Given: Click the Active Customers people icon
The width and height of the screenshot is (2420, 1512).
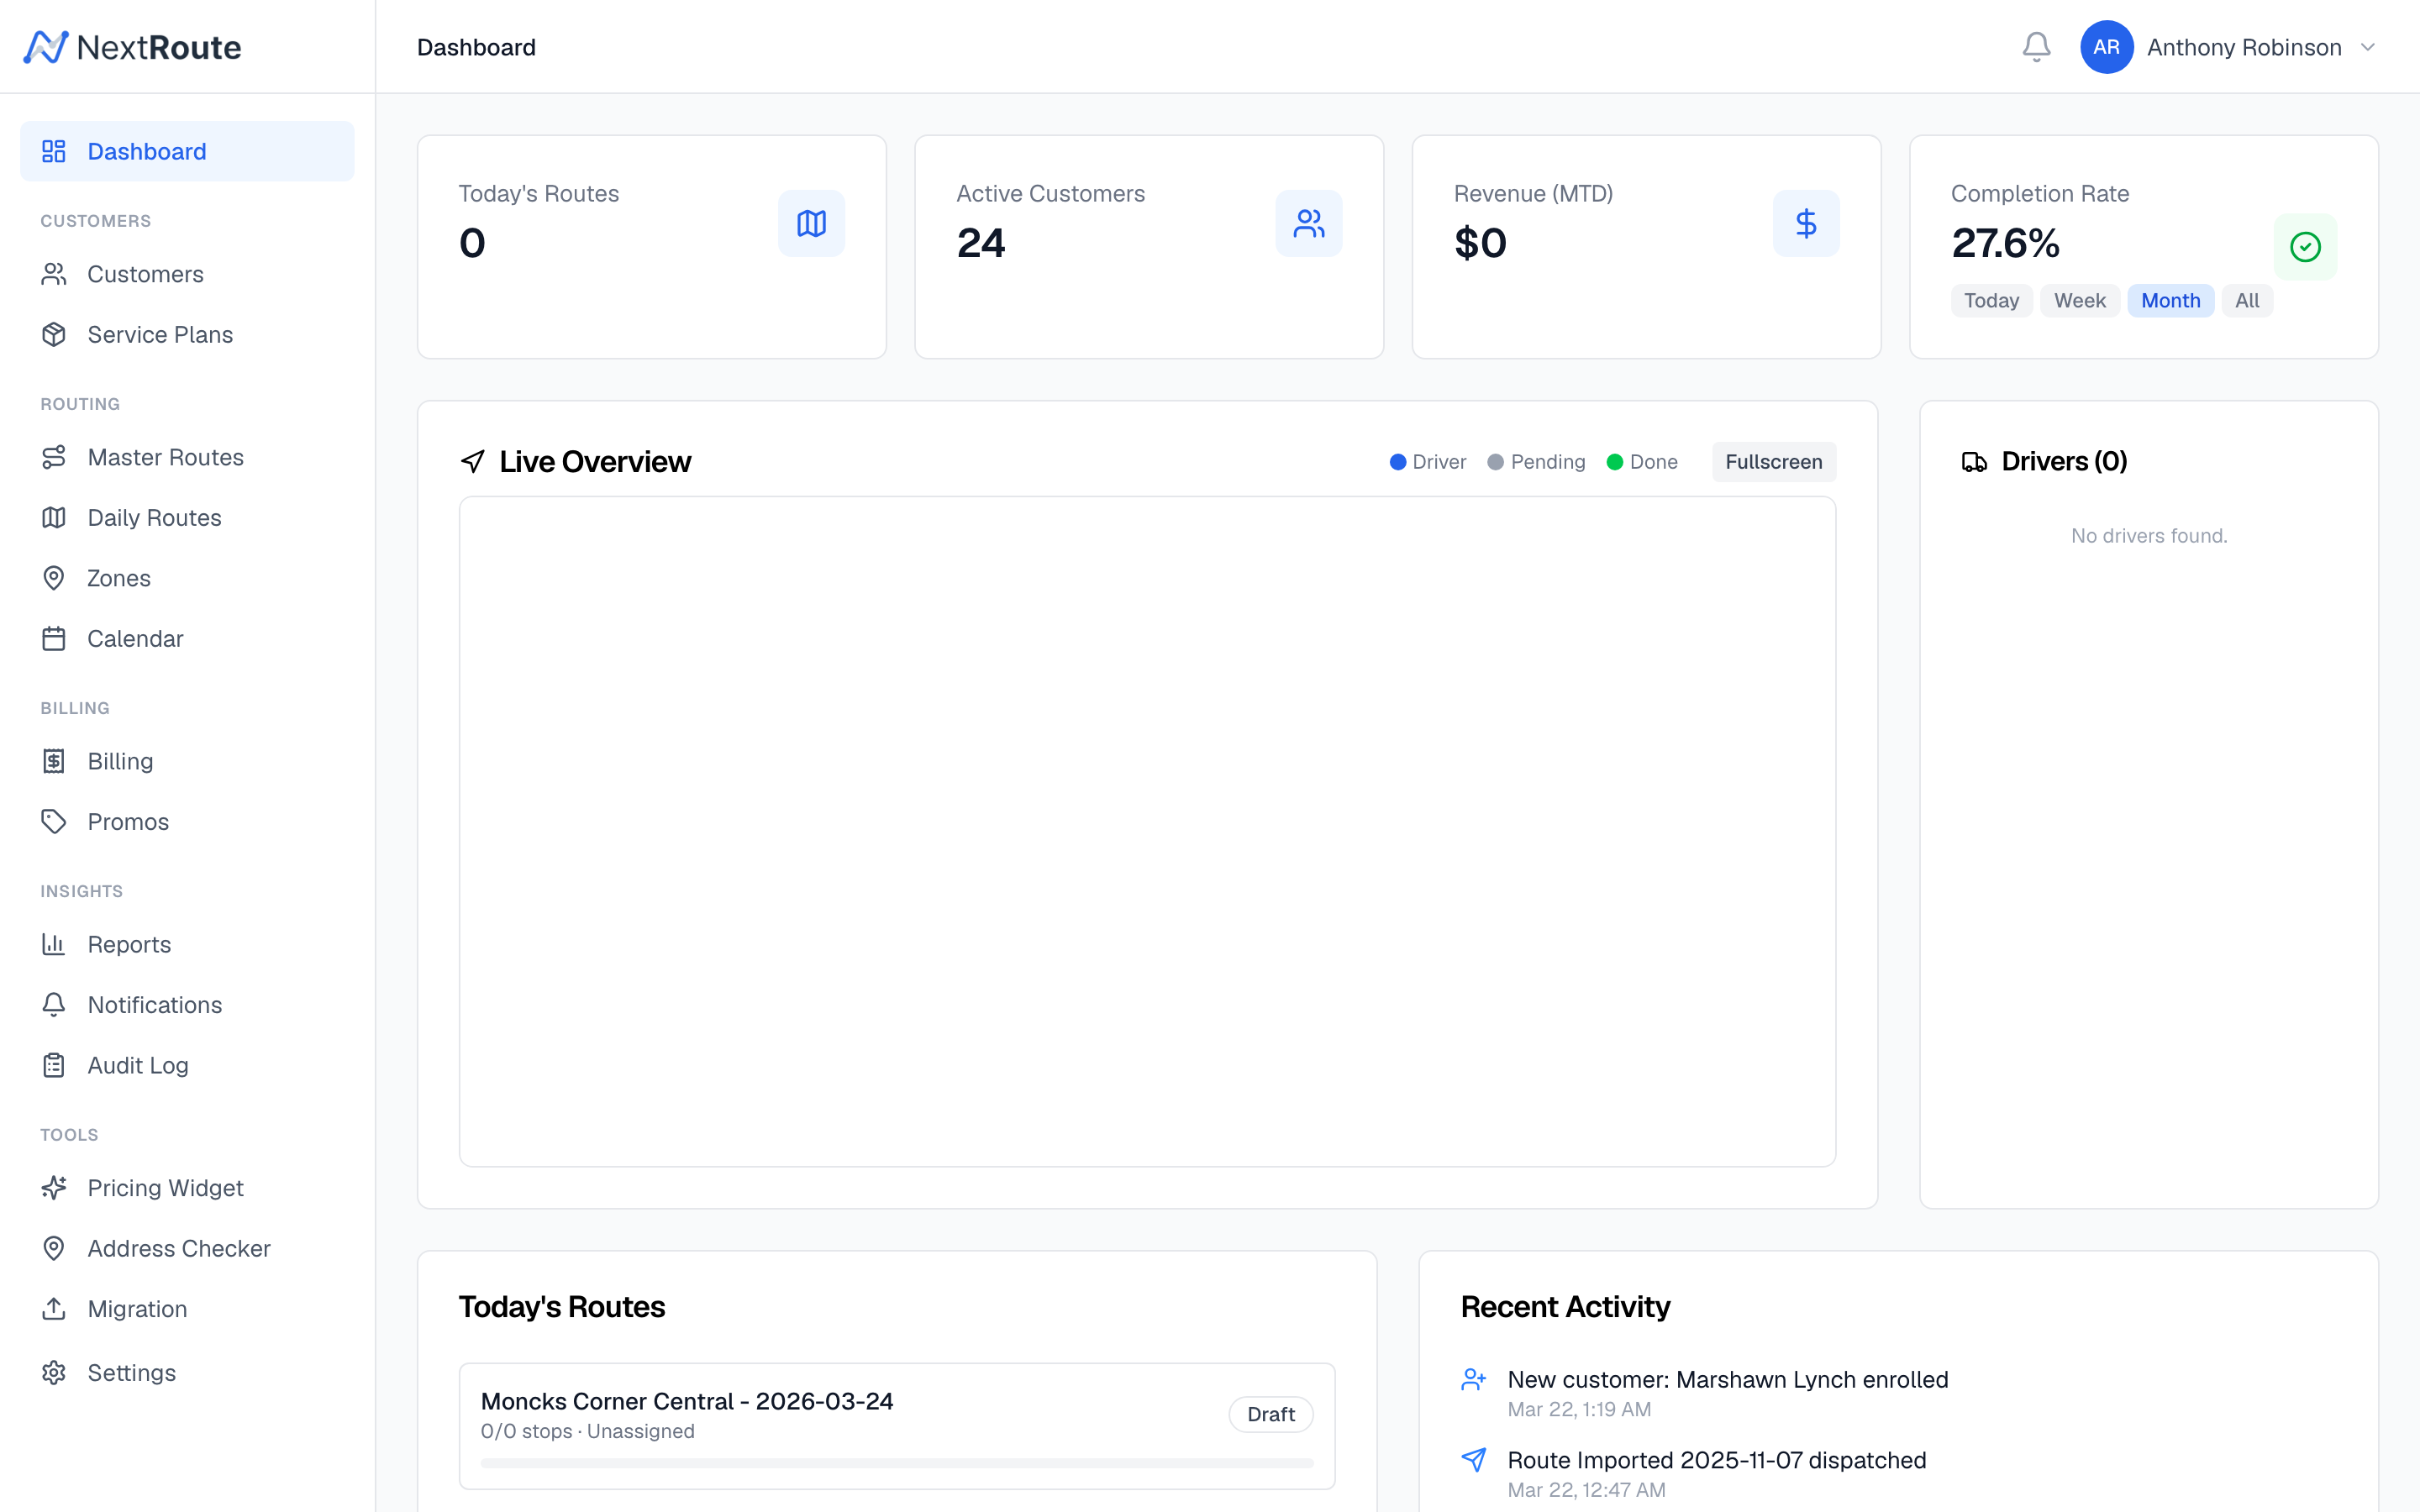Looking at the screenshot, I should (x=1308, y=223).
